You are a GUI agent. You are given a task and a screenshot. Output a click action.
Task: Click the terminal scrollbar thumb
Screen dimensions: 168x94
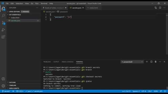(167, 88)
